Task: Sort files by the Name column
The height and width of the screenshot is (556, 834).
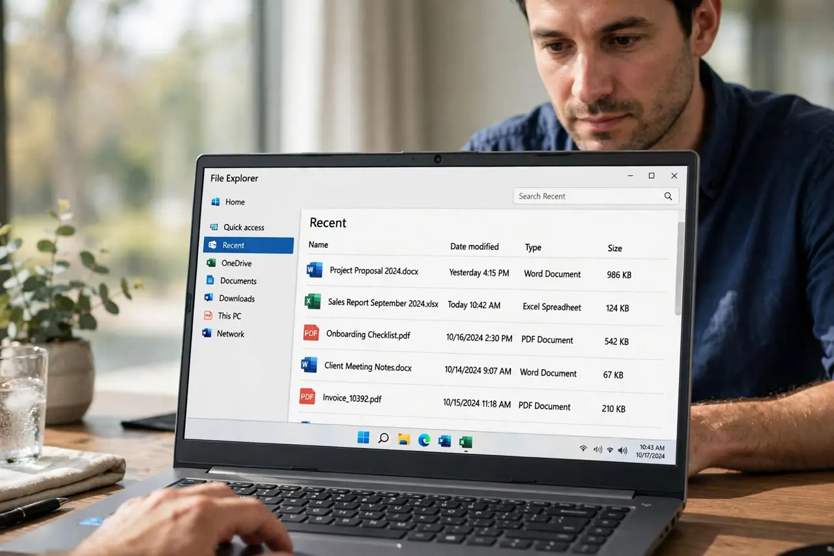Action: pyautogui.click(x=318, y=245)
